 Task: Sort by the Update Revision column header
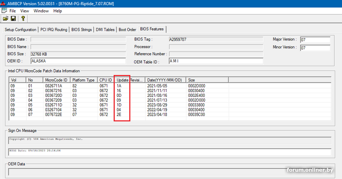click(130, 80)
